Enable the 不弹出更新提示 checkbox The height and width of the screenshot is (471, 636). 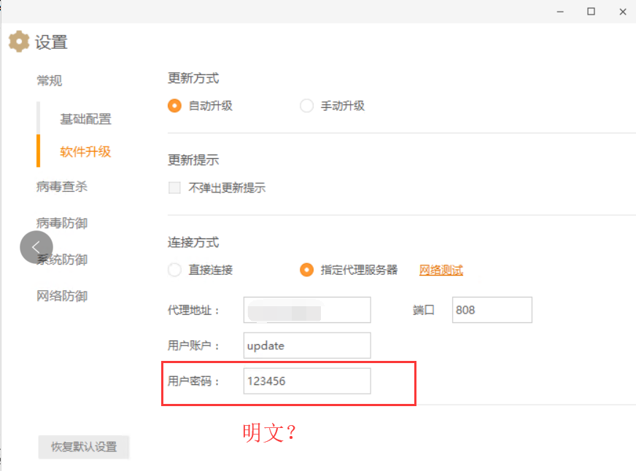click(x=174, y=187)
